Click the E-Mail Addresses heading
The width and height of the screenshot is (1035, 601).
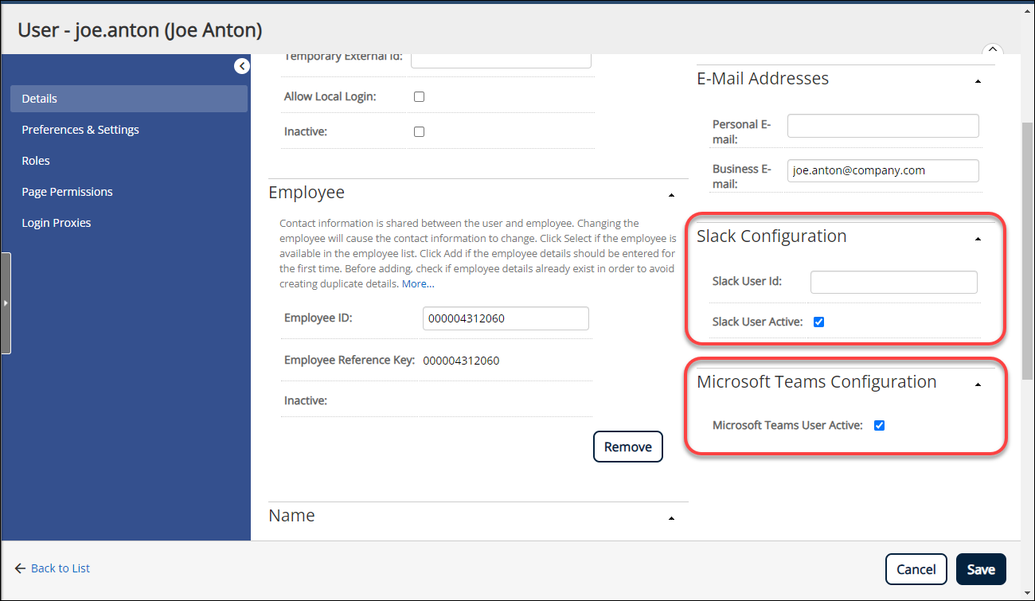tap(763, 79)
